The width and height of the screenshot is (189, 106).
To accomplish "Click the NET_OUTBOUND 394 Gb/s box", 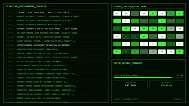I will click(x=166, y=84).
